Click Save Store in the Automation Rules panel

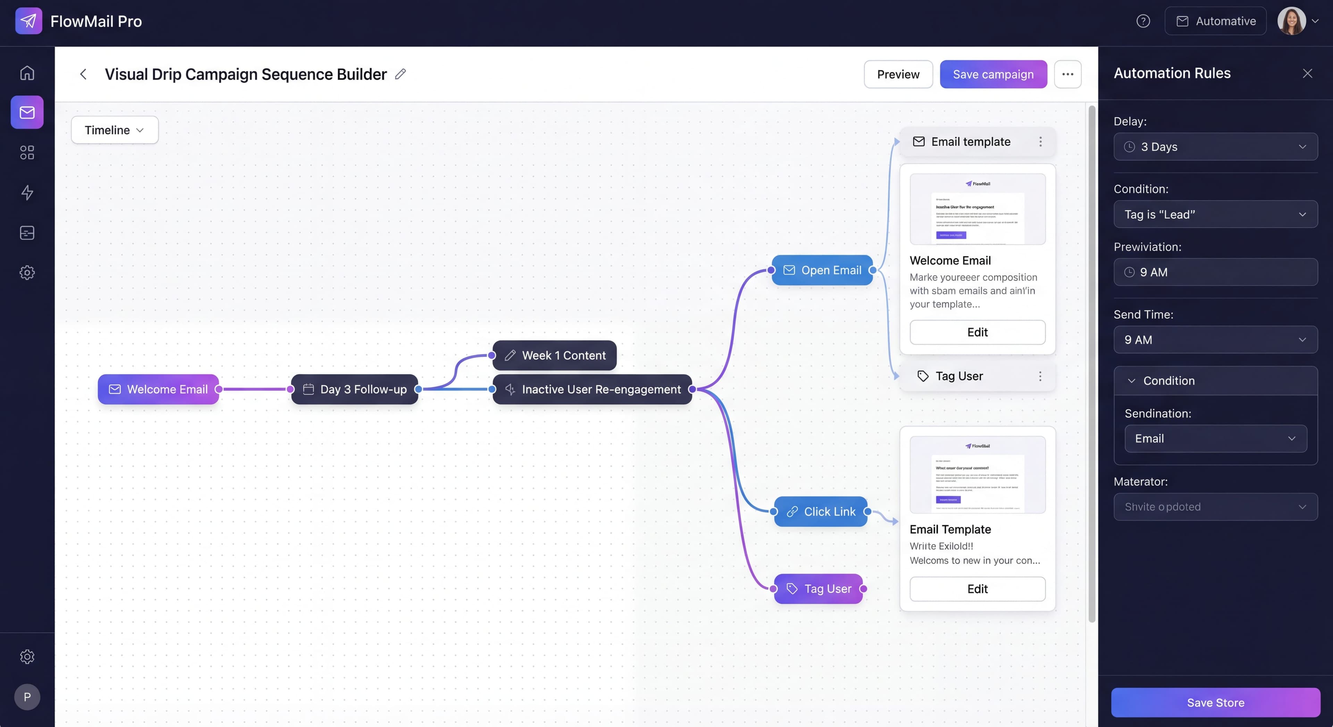tap(1215, 702)
